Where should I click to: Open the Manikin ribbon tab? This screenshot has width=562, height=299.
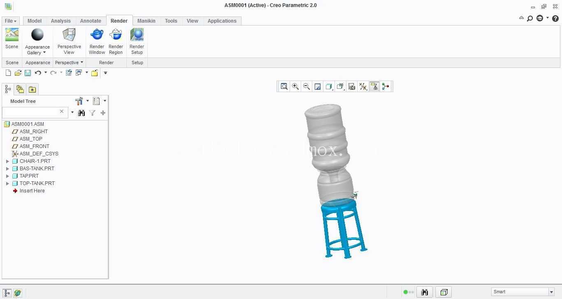(x=146, y=21)
